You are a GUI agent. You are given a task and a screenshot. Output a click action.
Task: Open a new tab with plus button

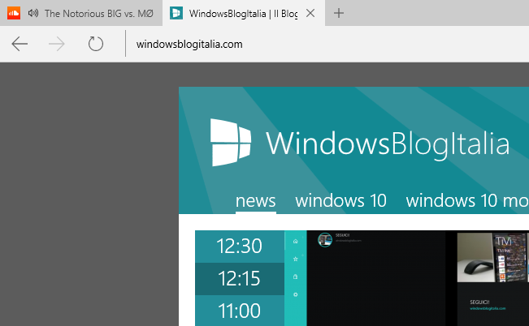339,13
